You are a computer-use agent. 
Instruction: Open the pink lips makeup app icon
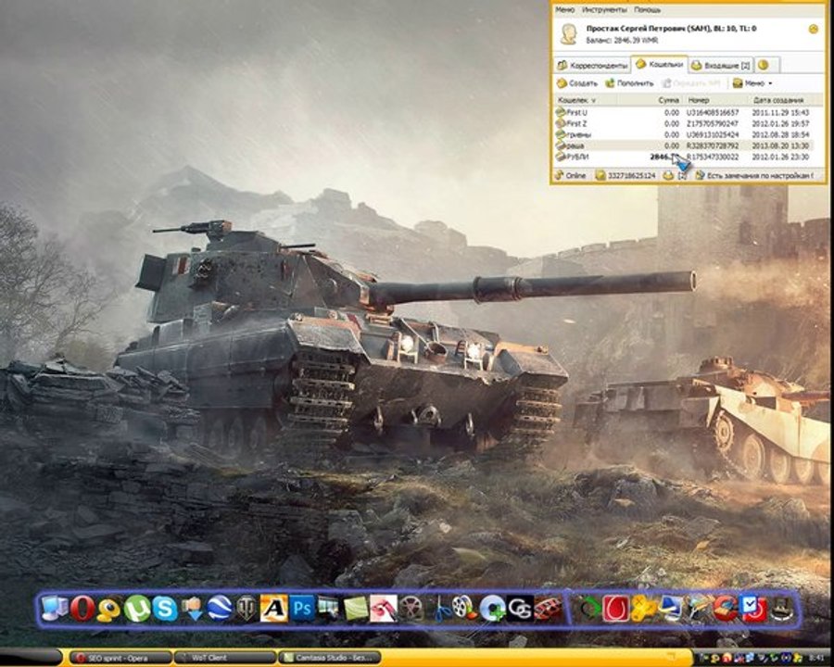(384, 609)
